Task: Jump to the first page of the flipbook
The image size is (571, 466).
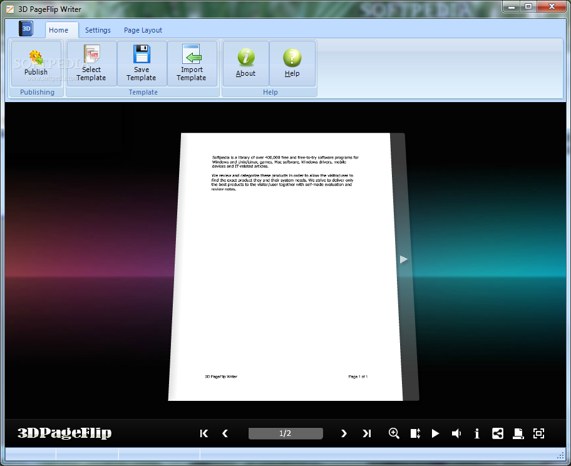Action: point(204,433)
